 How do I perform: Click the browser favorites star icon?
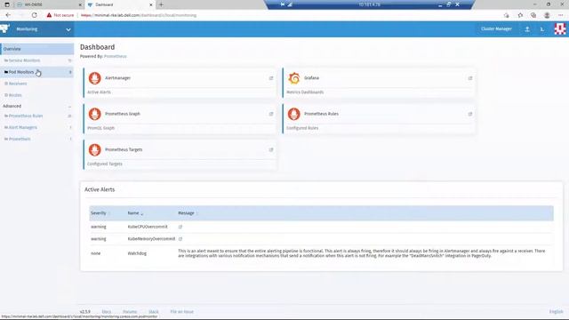click(520, 15)
